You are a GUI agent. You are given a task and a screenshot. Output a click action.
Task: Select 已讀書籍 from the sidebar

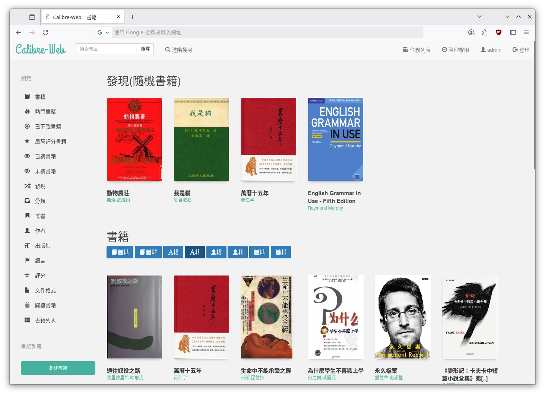point(45,156)
